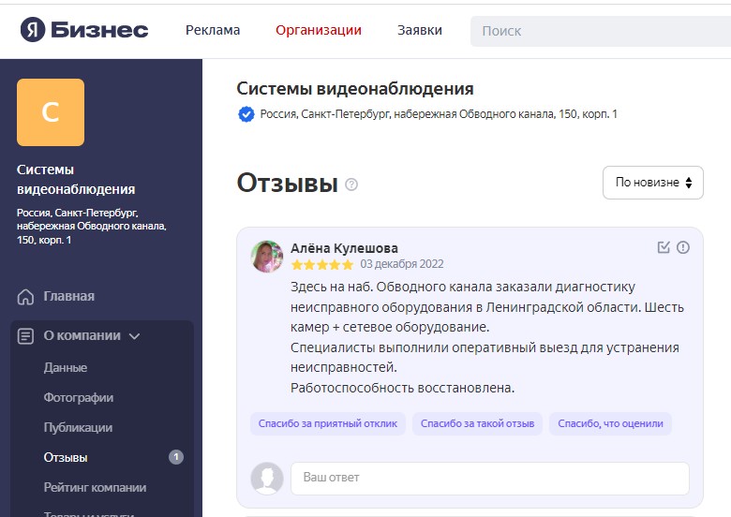The width and height of the screenshot is (731, 517).
Task: Choose quick reply Спасибо за такой отзыв
Action: click(478, 423)
